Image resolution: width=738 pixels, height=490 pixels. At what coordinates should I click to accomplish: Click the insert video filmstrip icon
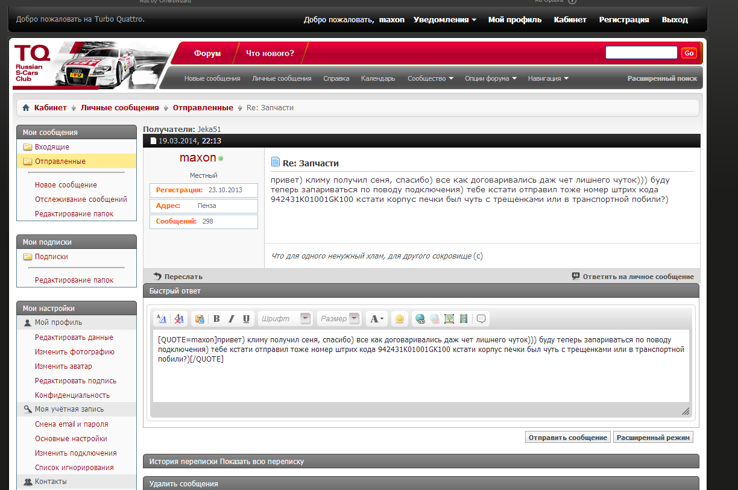pos(464,319)
